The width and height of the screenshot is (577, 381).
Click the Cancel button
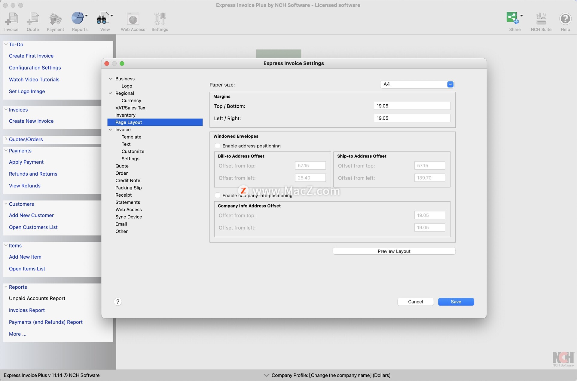(415, 302)
